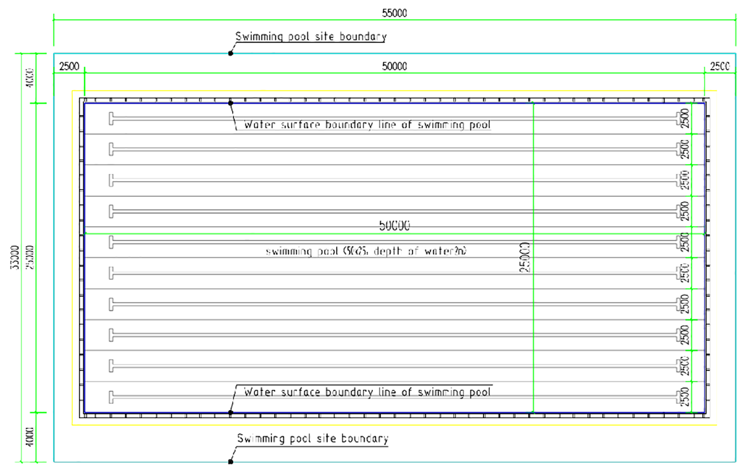755x473 pixels.
Task: Select the vertical 25000 dimension outside left edge
Action: pyautogui.click(x=29, y=257)
